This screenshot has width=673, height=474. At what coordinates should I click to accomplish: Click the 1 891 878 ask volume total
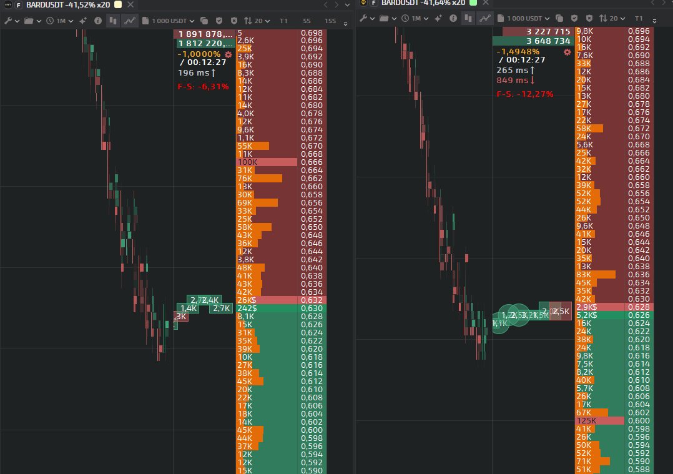tap(205, 34)
